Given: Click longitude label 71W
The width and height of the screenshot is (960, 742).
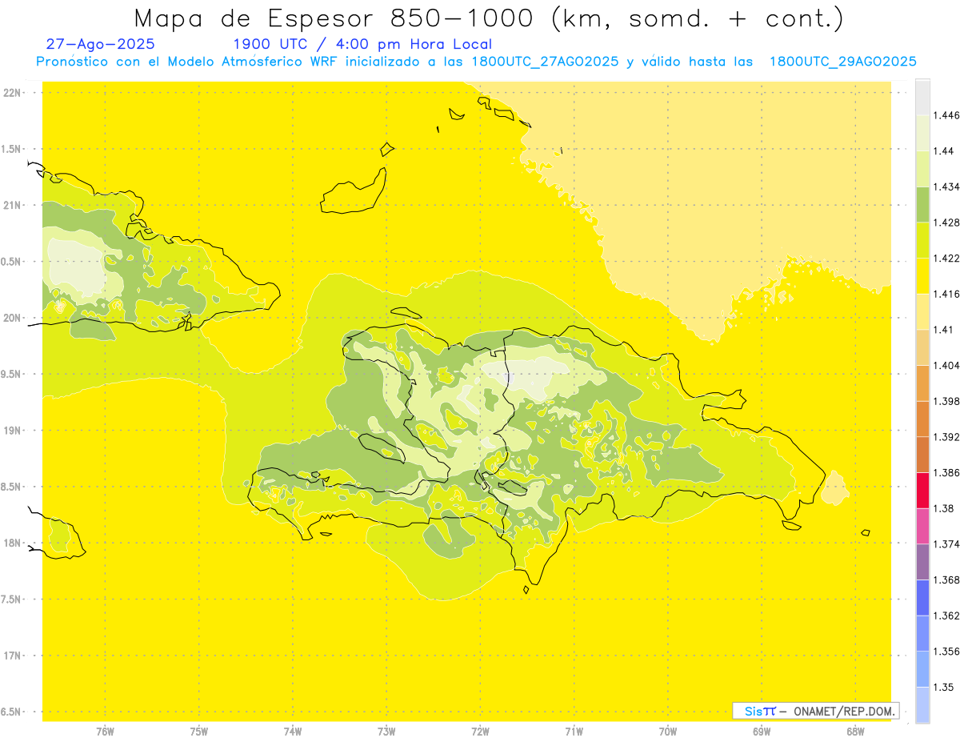Looking at the screenshot, I should (x=574, y=731).
